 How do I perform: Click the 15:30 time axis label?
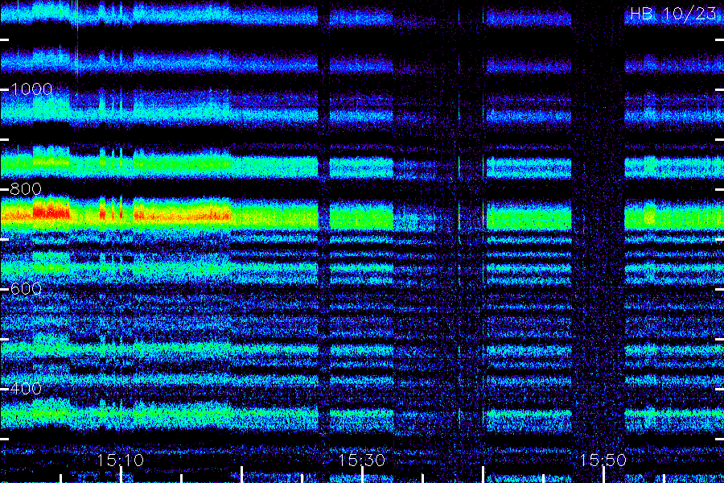[361, 460]
